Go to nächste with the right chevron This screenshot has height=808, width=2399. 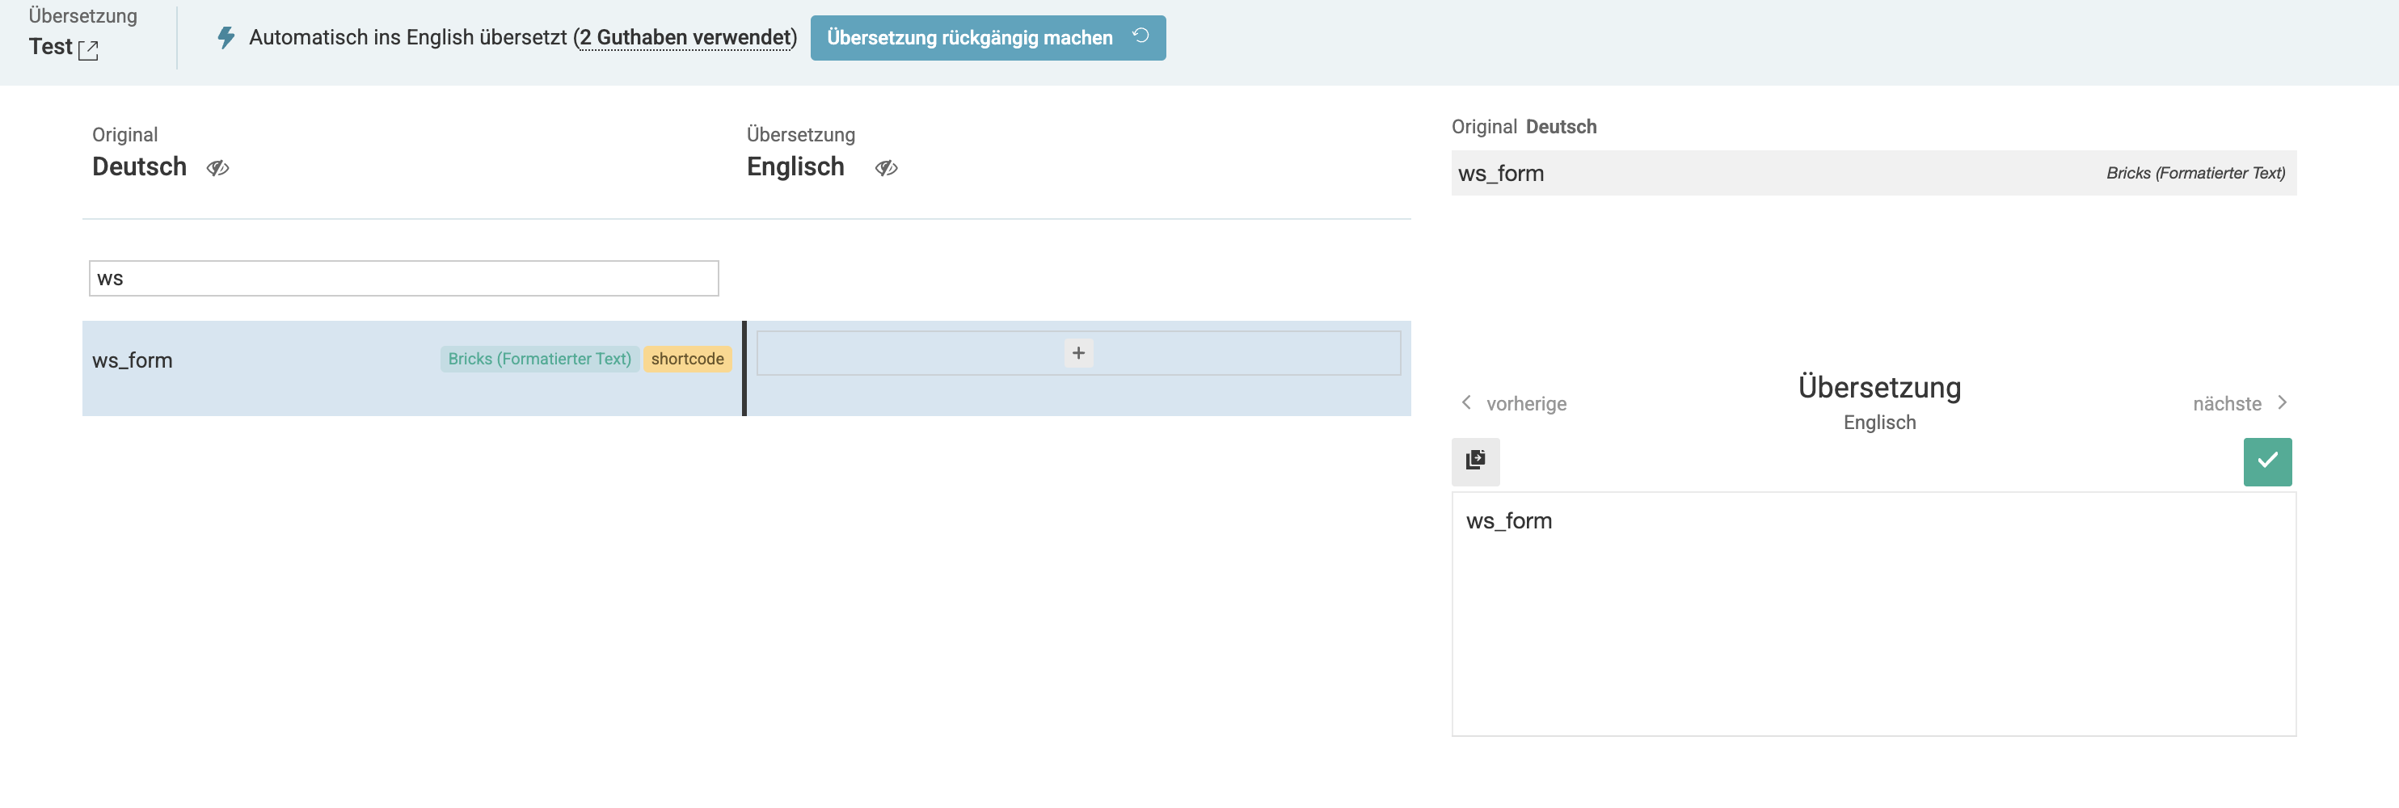[2282, 402]
